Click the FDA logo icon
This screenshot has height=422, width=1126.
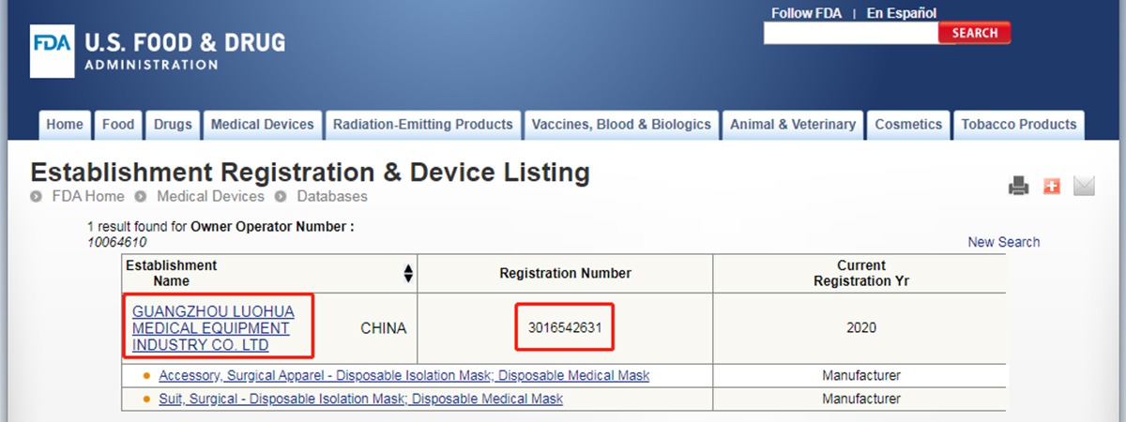(52, 50)
